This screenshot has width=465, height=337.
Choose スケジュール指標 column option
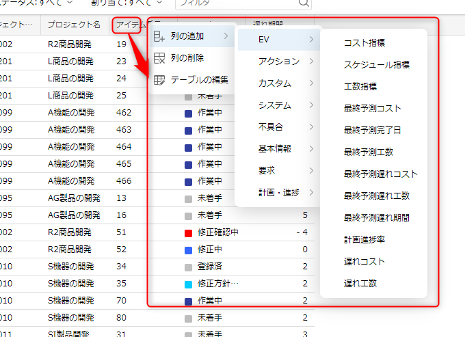(x=377, y=65)
